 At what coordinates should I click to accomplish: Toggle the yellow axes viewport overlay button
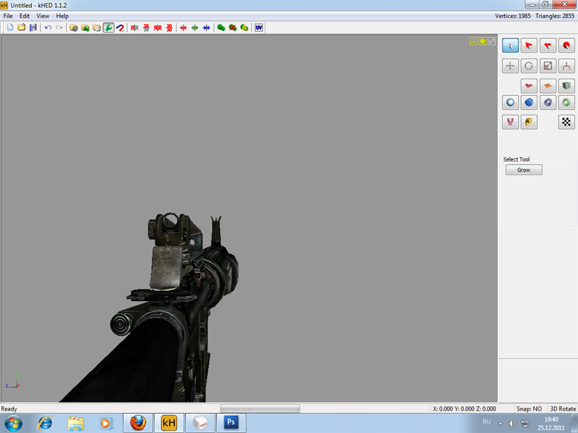[473, 41]
